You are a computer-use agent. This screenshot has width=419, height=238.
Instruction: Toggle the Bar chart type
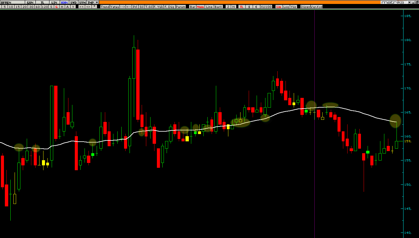[x=193, y=7]
